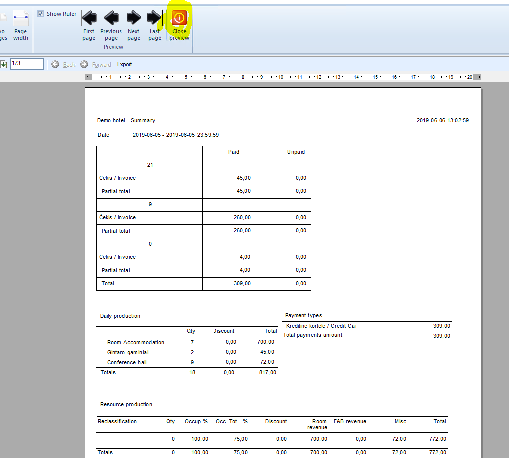This screenshot has width=509, height=458.
Task: Click the Unpaid column header
Action: click(x=296, y=152)
